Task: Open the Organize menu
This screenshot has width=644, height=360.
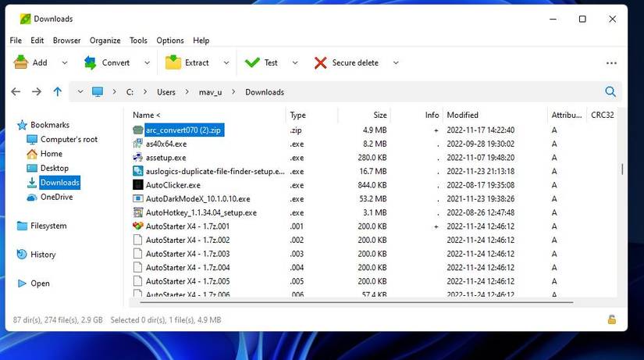Action: coord(105,41)
